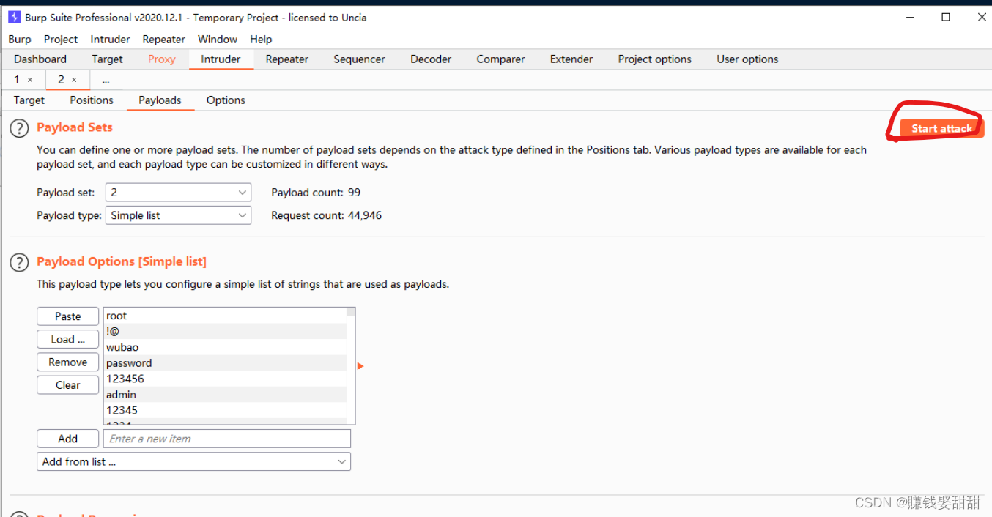This screenshot has width=992, height=517.
Task: Click the Clear button
Action: pos(67,385)
